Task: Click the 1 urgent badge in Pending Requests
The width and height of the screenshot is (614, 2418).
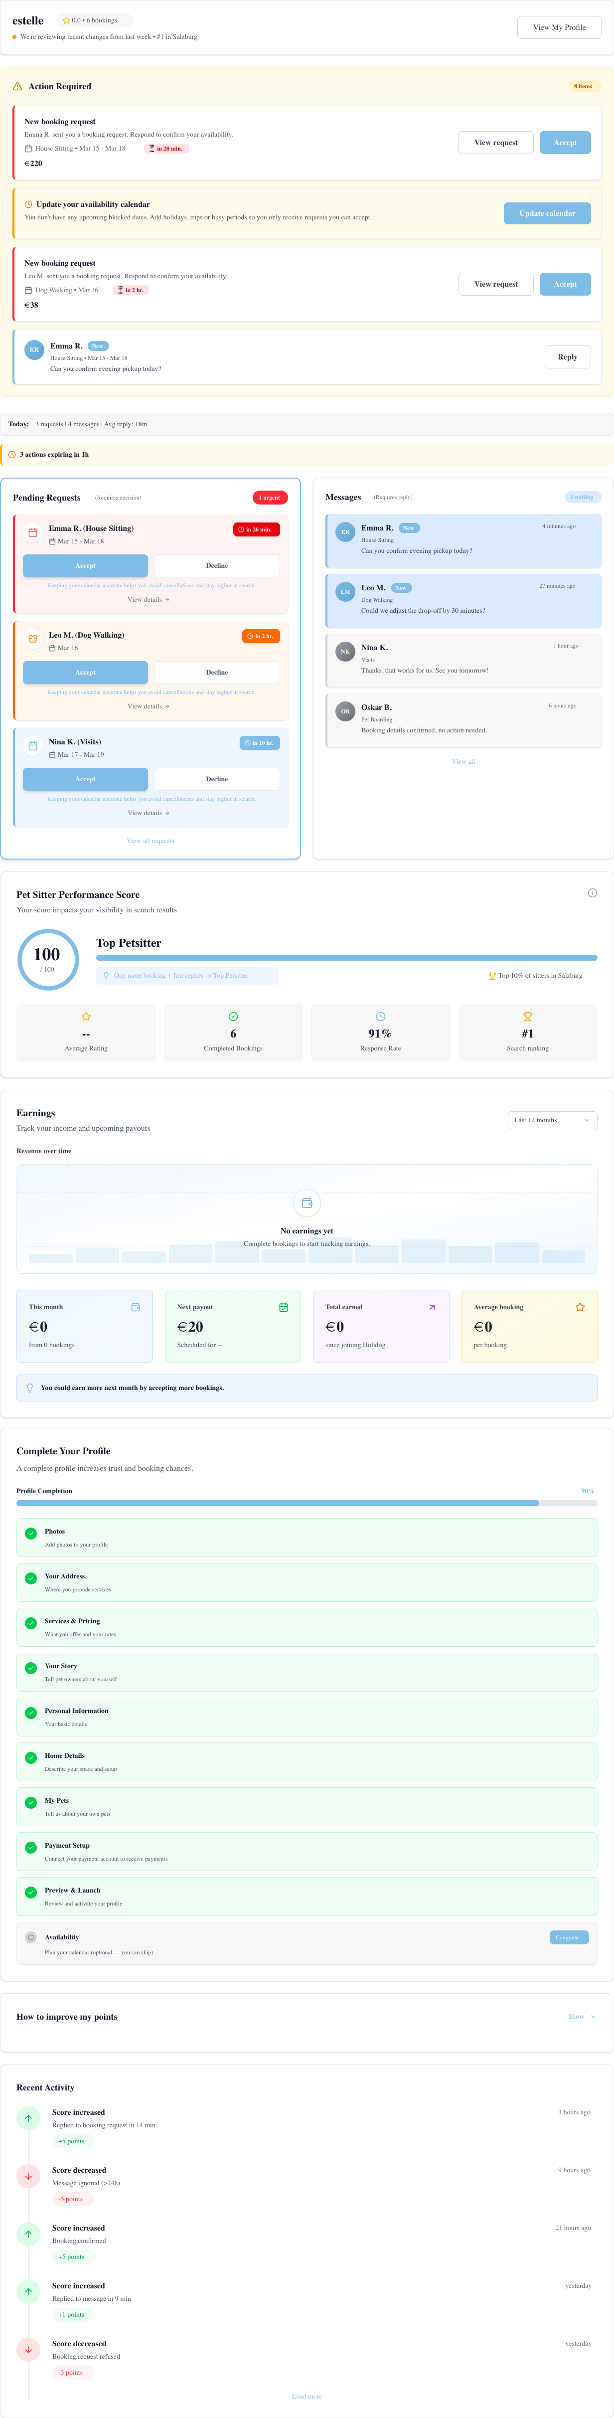Action: 271,499
